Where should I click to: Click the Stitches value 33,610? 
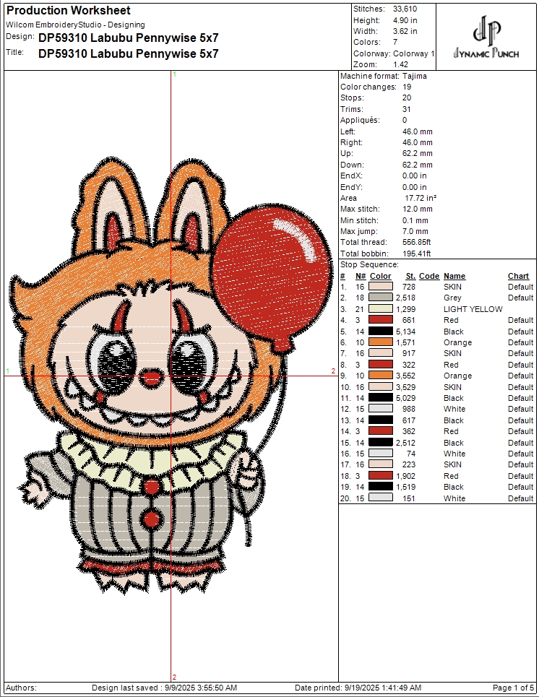tap(405, 9)
